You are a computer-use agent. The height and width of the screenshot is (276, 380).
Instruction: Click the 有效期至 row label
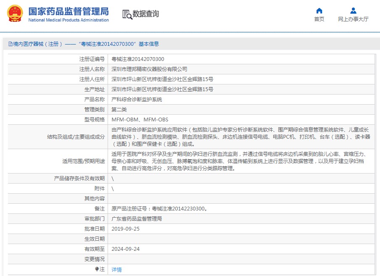(x=95, y=249)
